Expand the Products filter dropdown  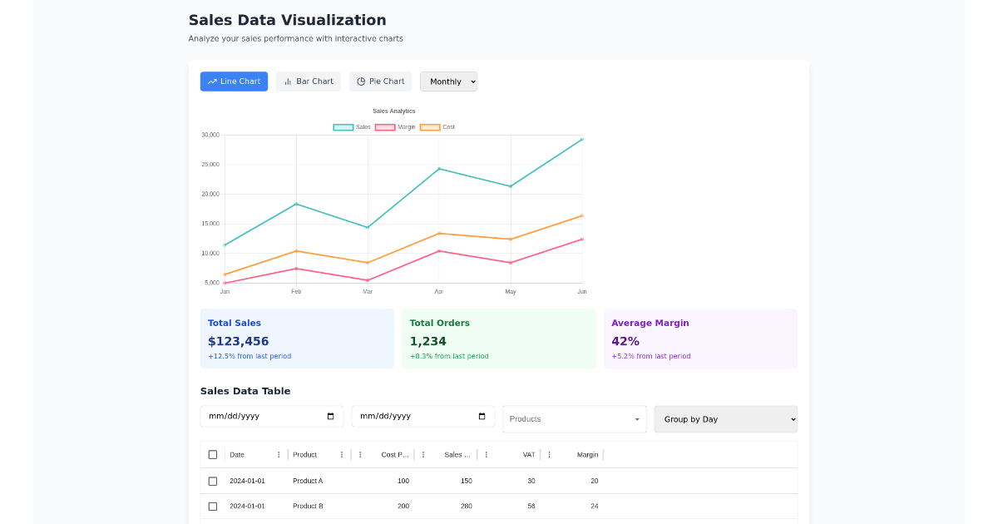coord(574,418)
